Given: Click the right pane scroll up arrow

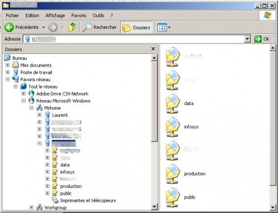Looking at the screenshot, I should 272,48.
